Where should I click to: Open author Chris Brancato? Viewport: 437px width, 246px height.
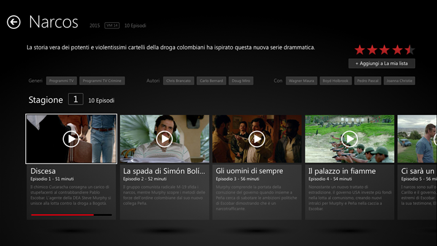pos(179,81)
